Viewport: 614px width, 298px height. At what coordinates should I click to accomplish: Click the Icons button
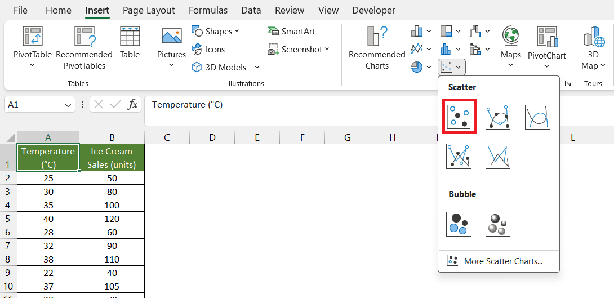point(208,50)
